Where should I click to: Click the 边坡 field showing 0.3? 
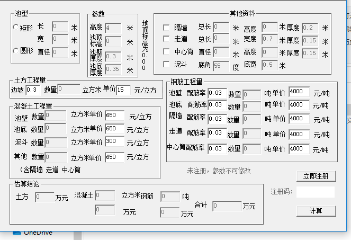pos(33,90)
